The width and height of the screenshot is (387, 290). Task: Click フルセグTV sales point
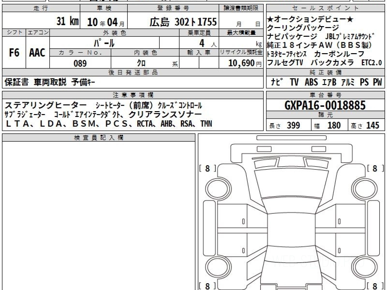[x=286, y=63]
